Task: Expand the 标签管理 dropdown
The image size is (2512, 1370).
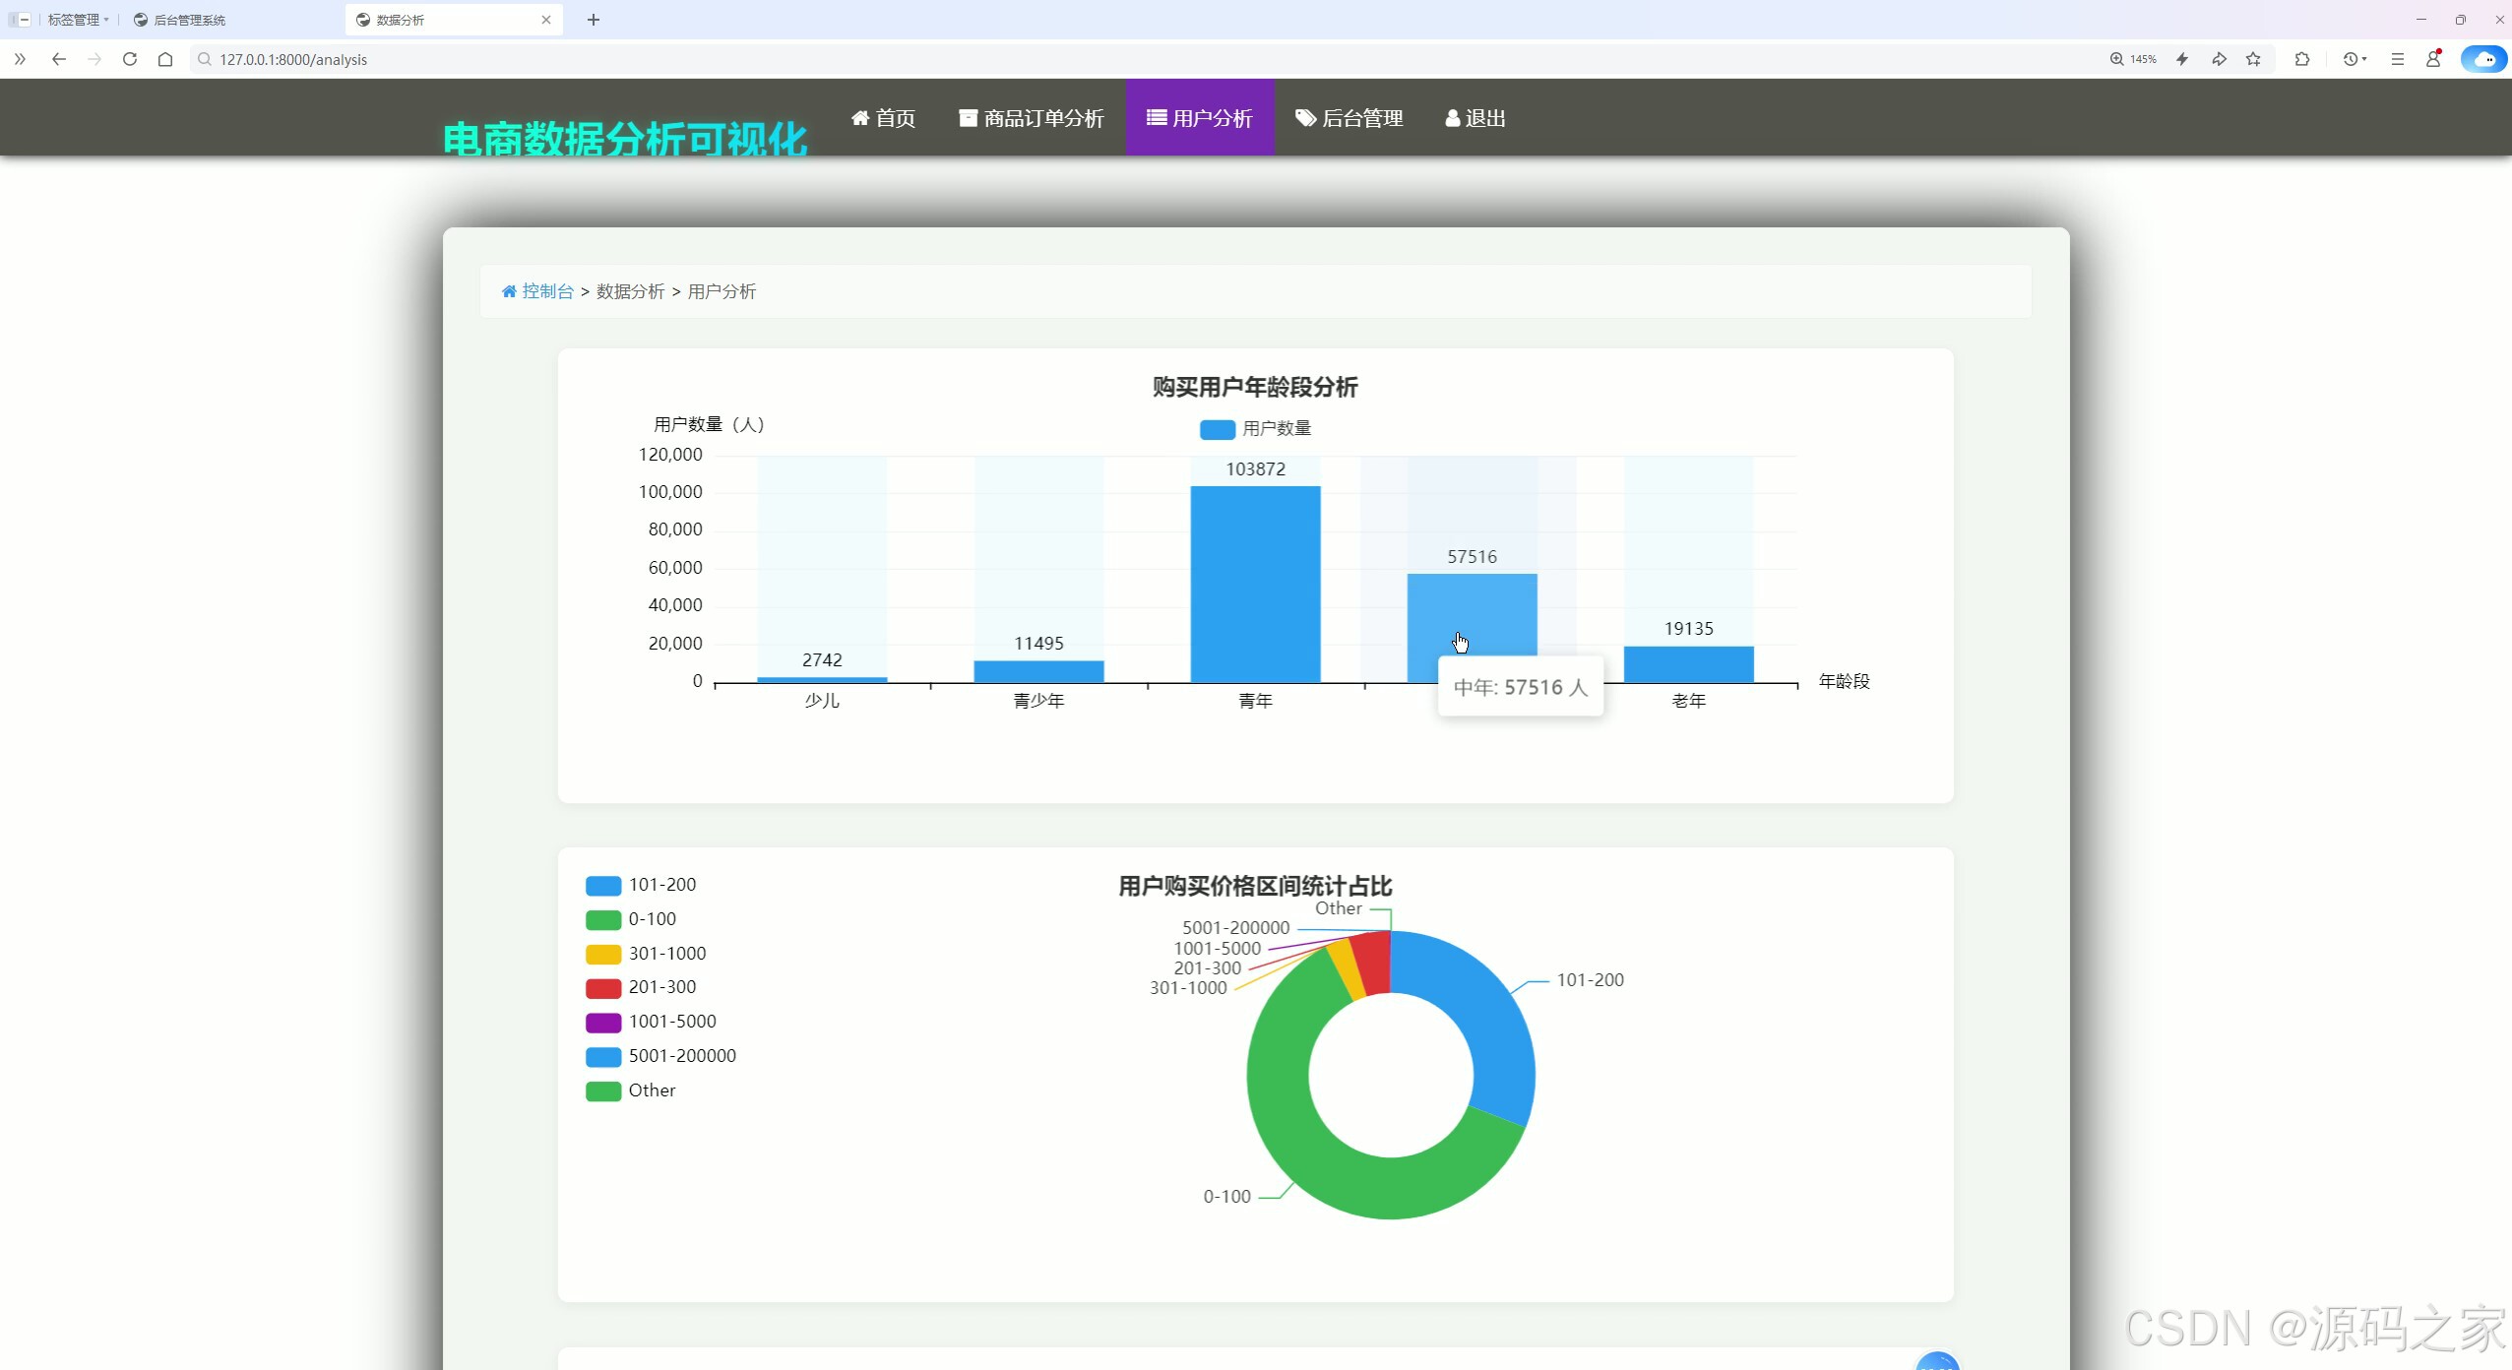Action: (x=78, y=20)
